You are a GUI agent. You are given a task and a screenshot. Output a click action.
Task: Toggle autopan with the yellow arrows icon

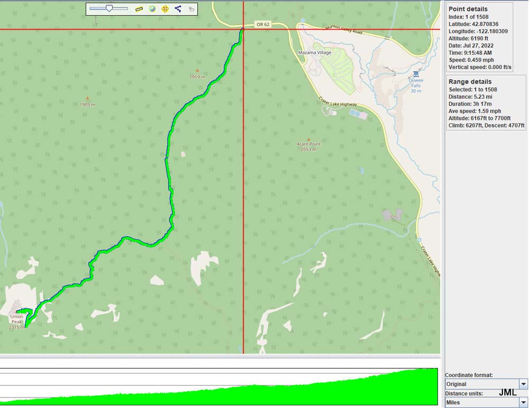pyautogui.click(x=165, y=9)
